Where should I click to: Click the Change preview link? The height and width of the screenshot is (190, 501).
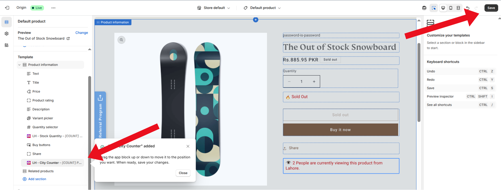coord(81,33)
